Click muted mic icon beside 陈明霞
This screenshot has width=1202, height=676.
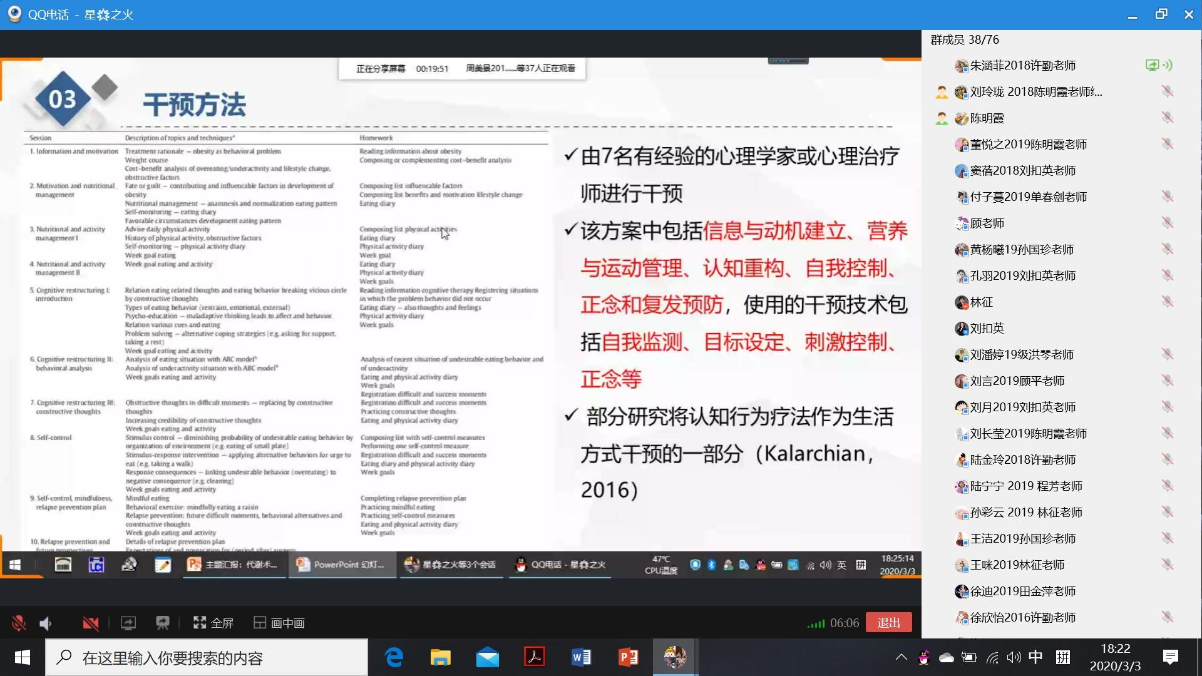pyautogui.click(x=1167, y=118)
